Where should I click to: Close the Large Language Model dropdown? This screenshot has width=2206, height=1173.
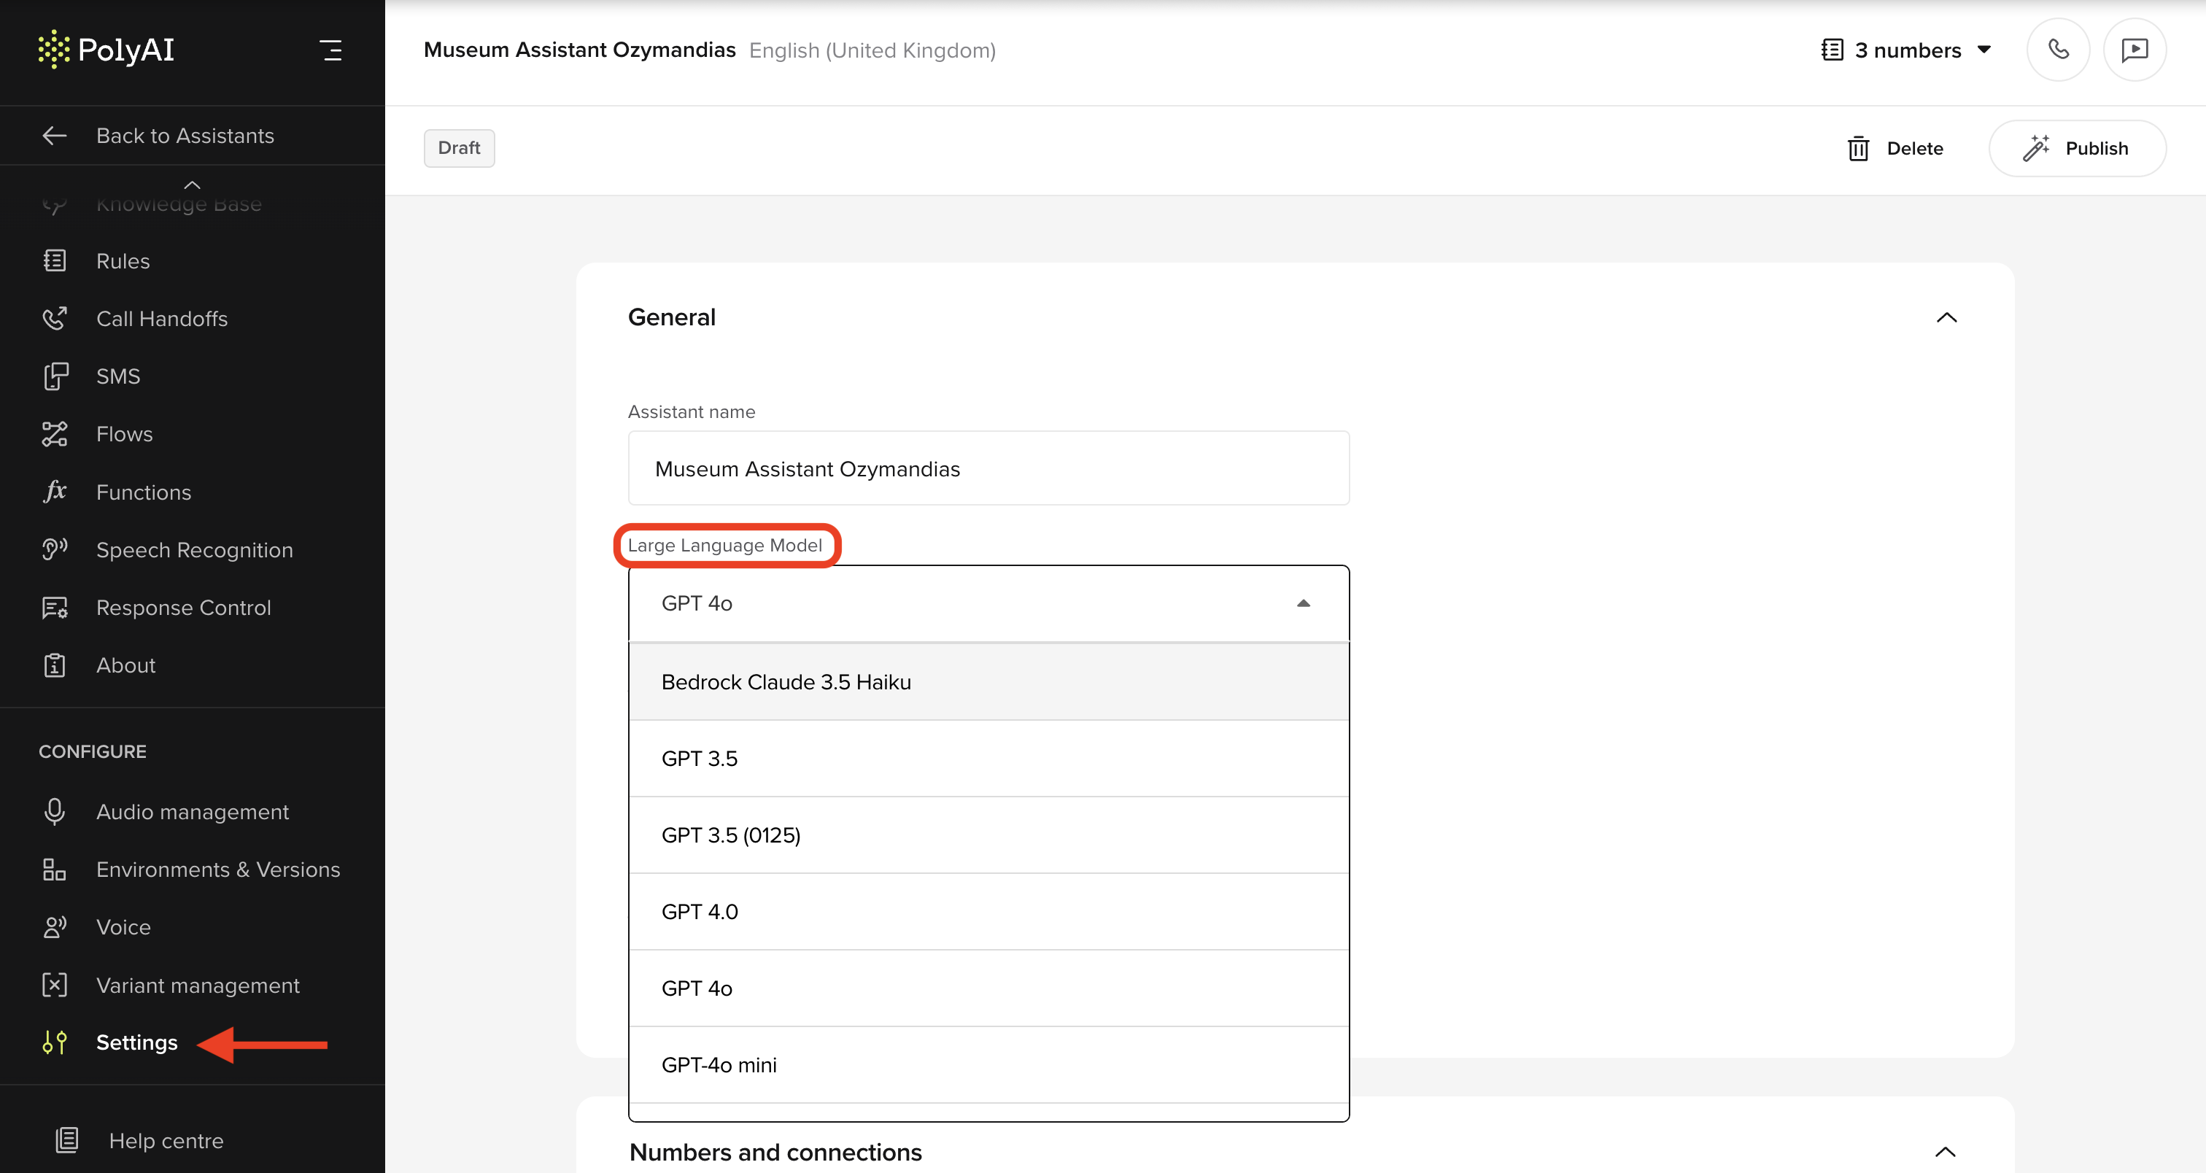coord(1303,603)
